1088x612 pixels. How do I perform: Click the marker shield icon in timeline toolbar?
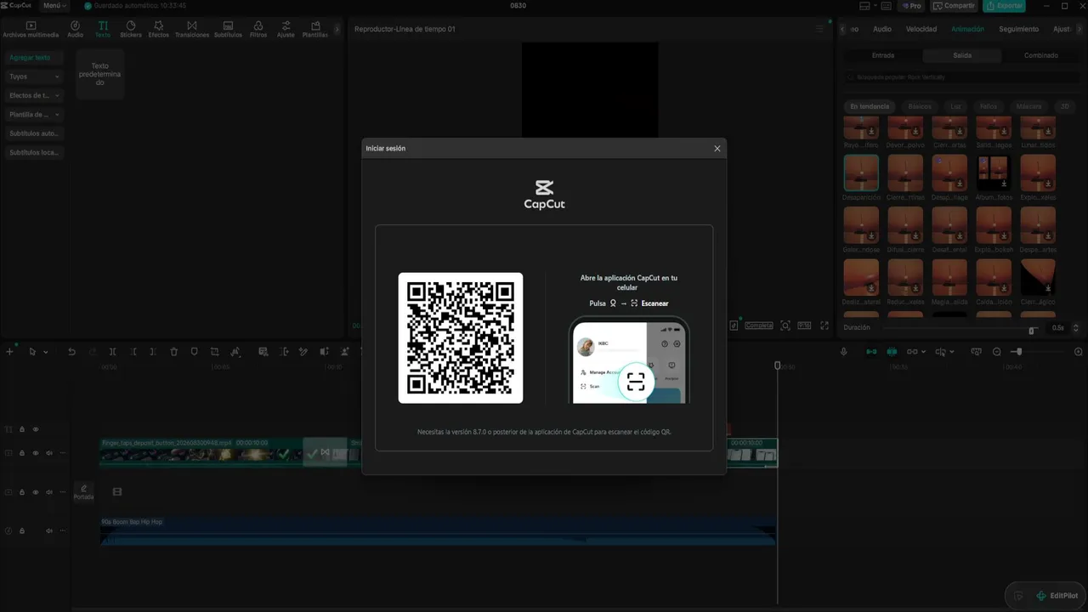click(194, 352)
